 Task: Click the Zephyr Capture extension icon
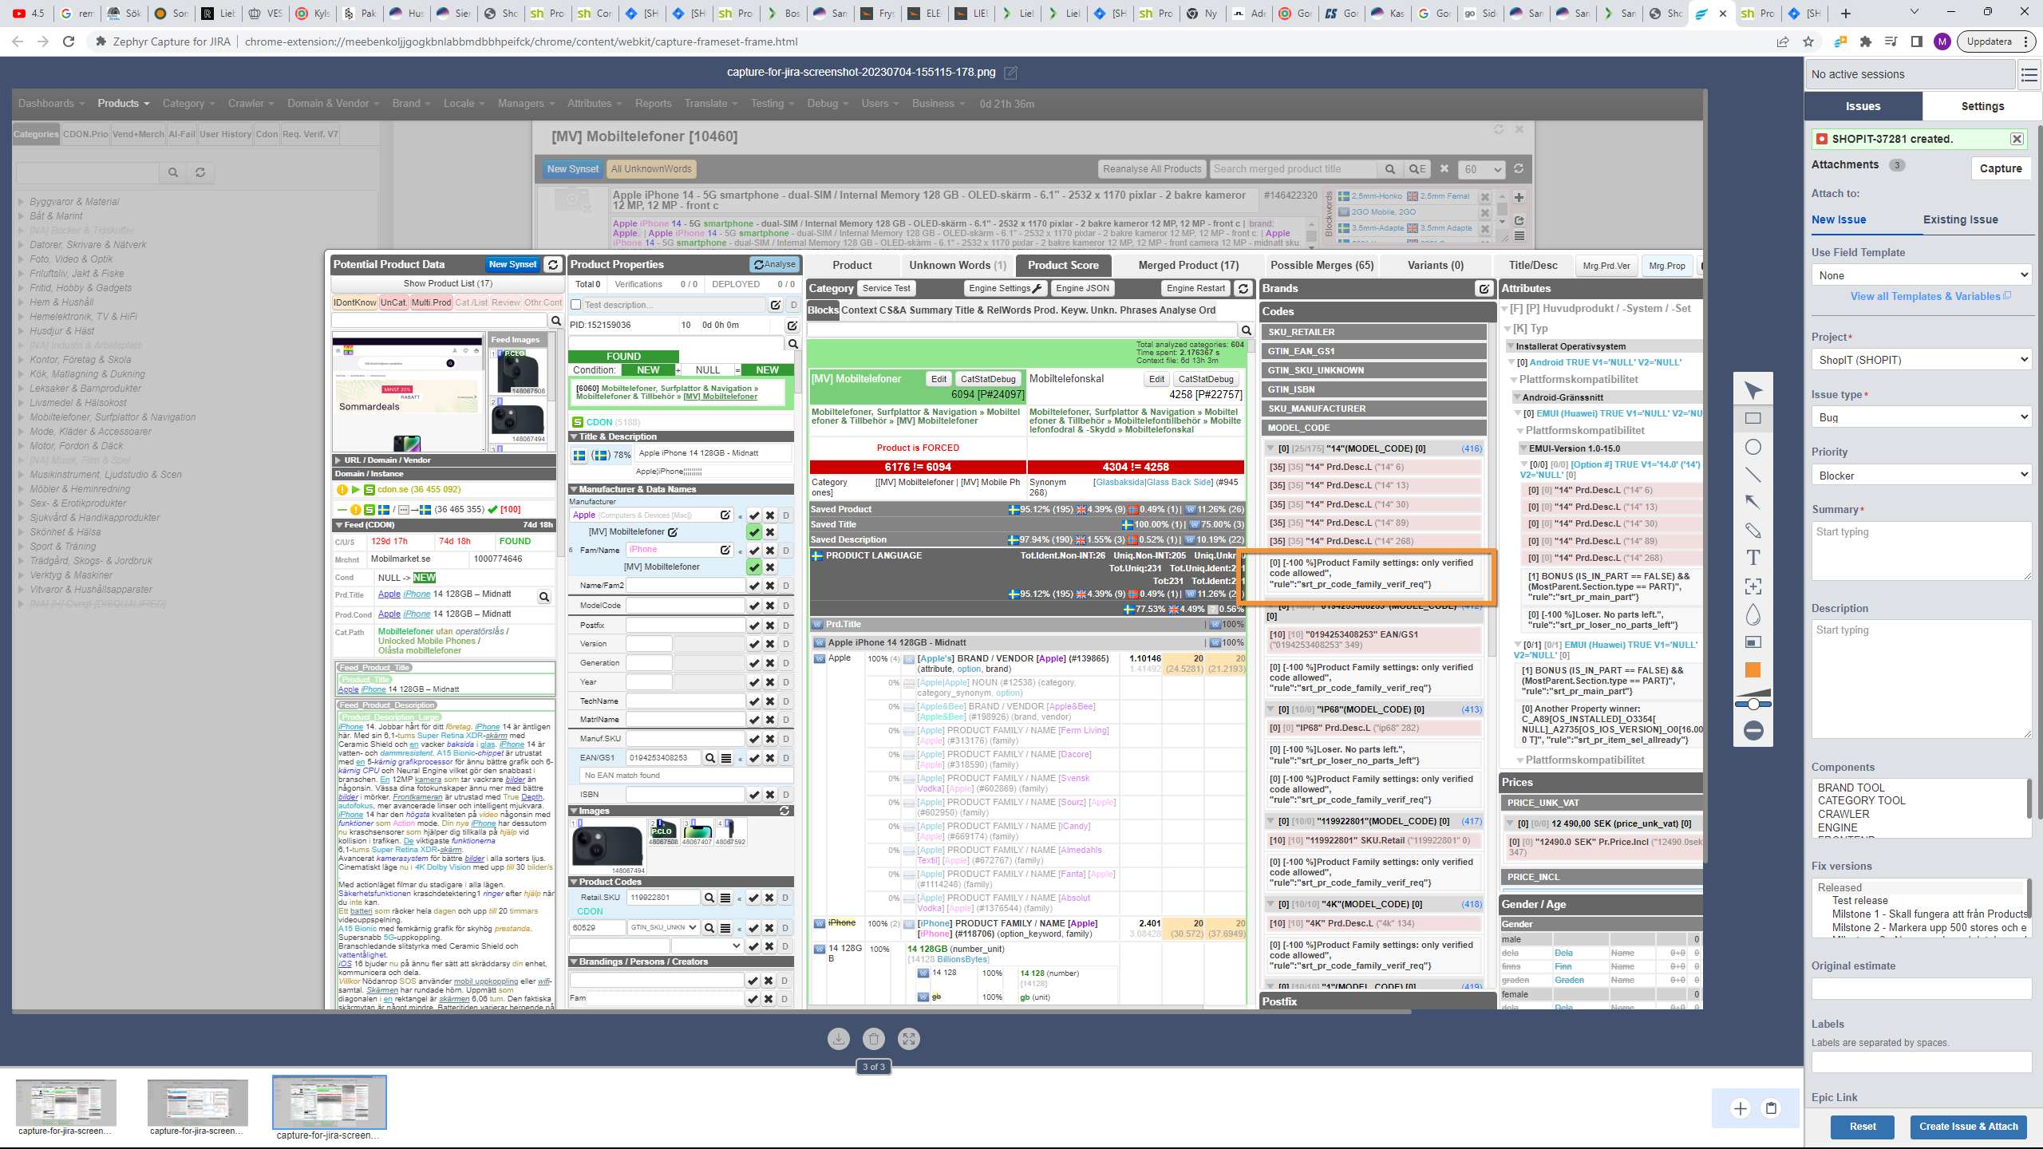coord(1839,41)
